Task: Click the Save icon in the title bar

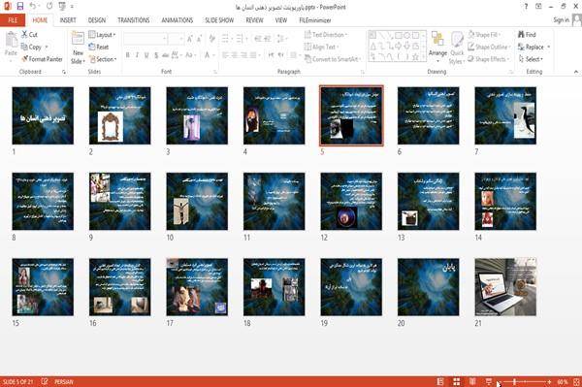Action: 20,7
